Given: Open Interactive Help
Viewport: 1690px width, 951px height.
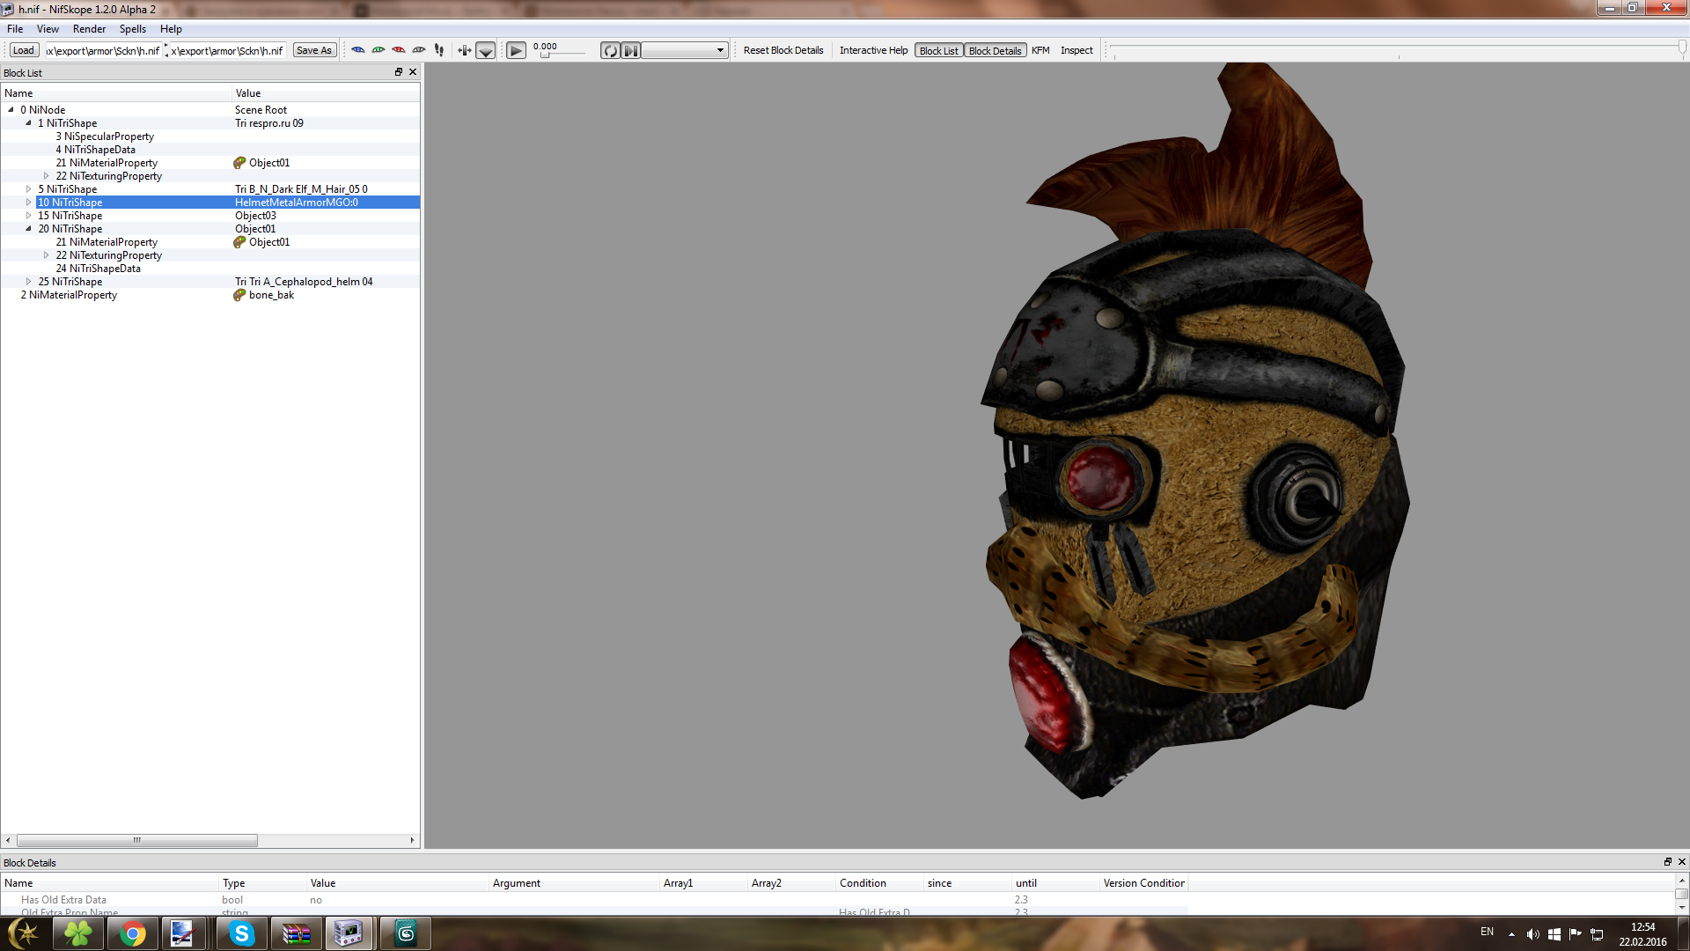Looking at the screenshot, I should point(873,50).
